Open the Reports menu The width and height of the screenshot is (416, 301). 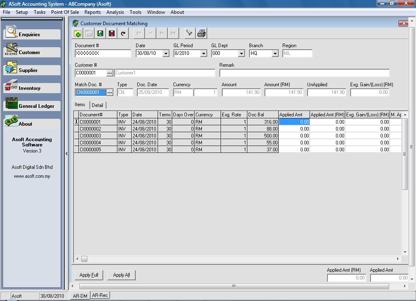93,12
